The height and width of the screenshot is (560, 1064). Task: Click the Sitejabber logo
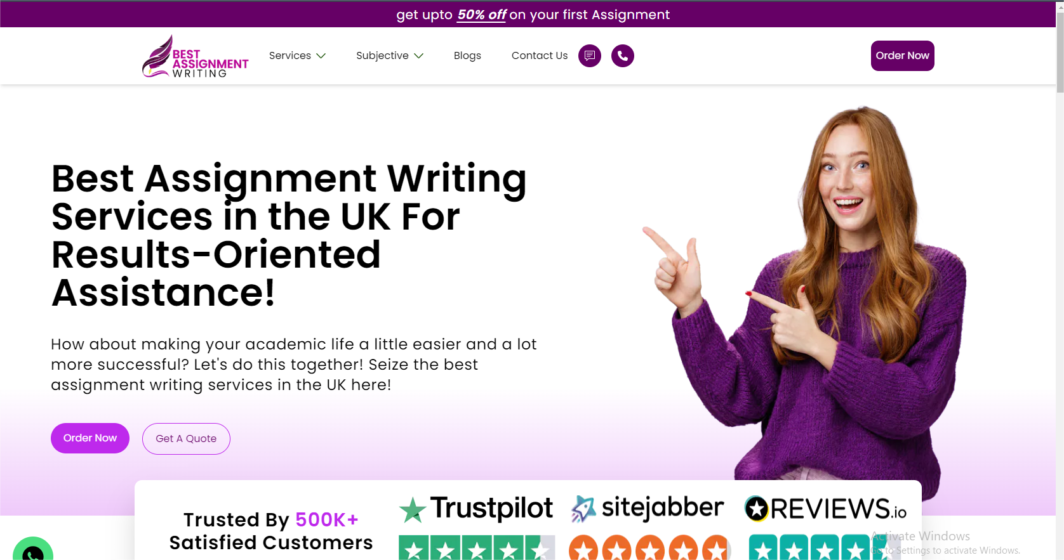point(647,509)
